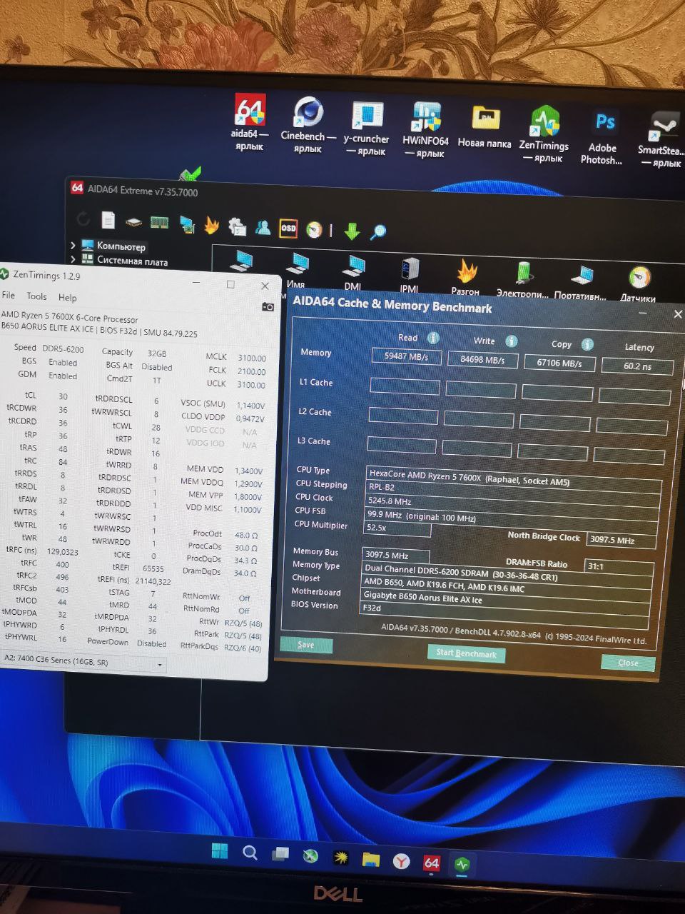This screenshot has width=685, height=914.
Task: Open Windows taskbar Search
Action: pos(250,853)
